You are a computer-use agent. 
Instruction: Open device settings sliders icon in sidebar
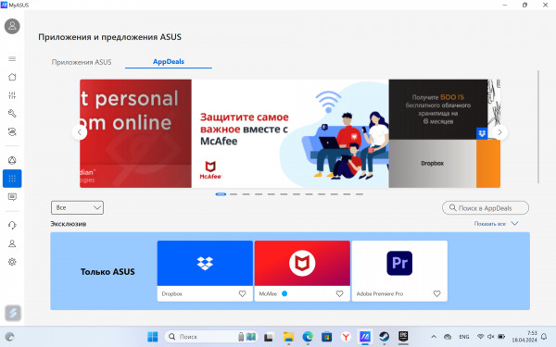pos(12,95)
